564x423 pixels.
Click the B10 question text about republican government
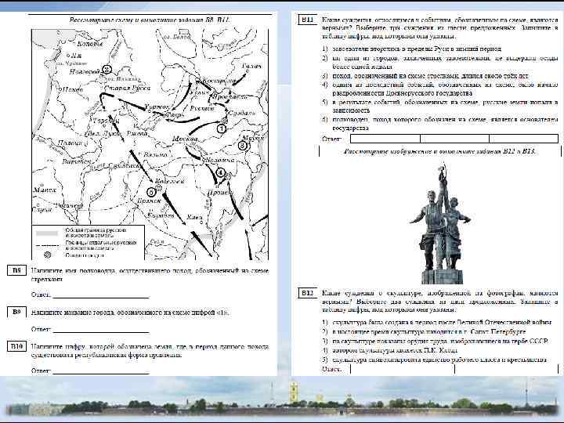(x=150, y=351)
